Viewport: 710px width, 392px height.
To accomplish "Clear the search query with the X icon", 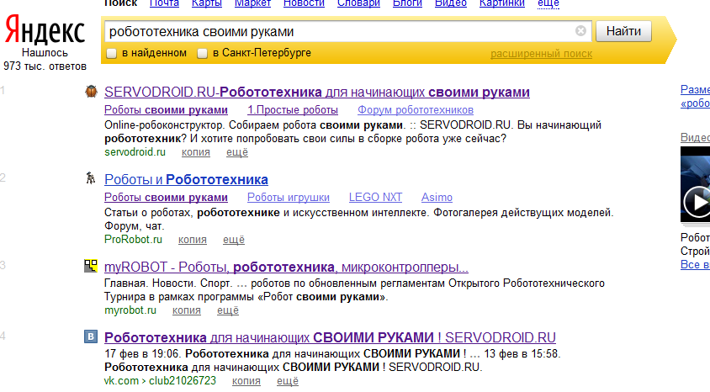I will click(580, 31).
